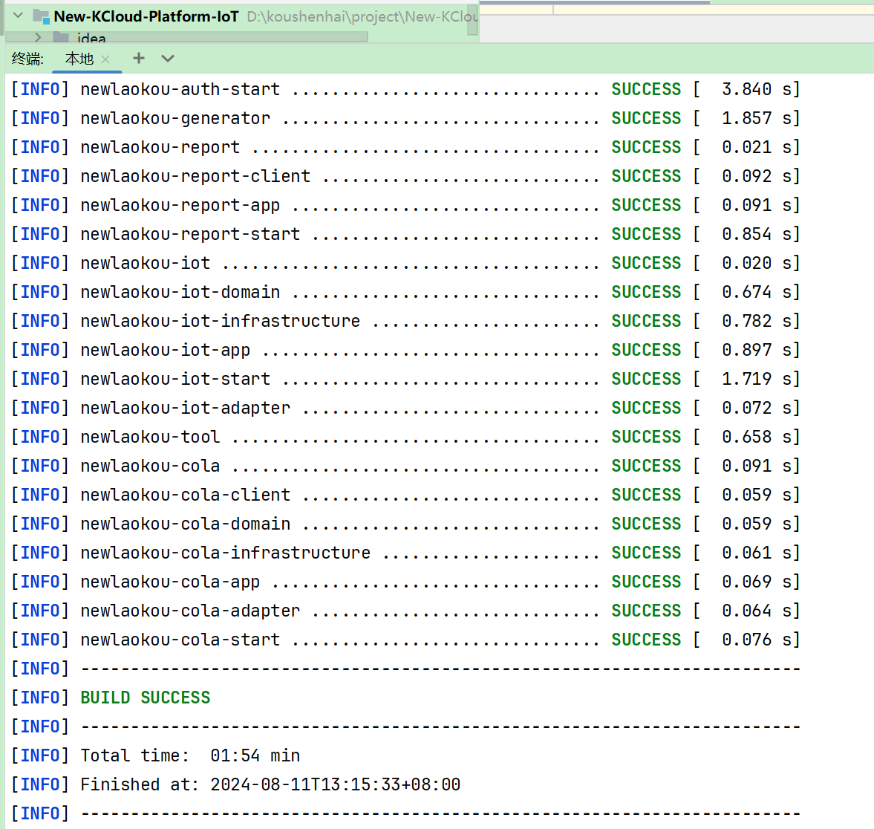Click the 终端 tool window label
Screen dimensions: 874x829
[27, 59]
